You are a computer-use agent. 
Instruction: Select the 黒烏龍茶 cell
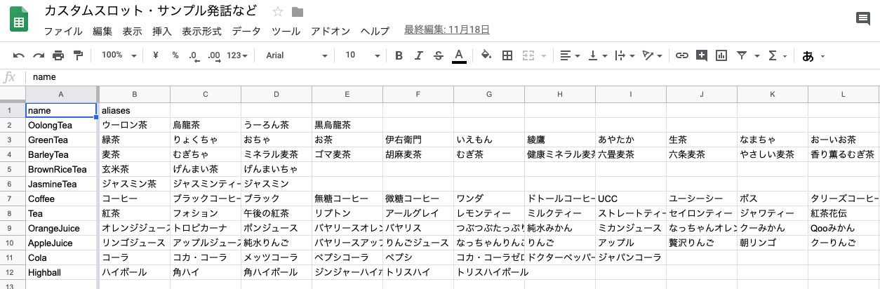click(x=347, y=125)
